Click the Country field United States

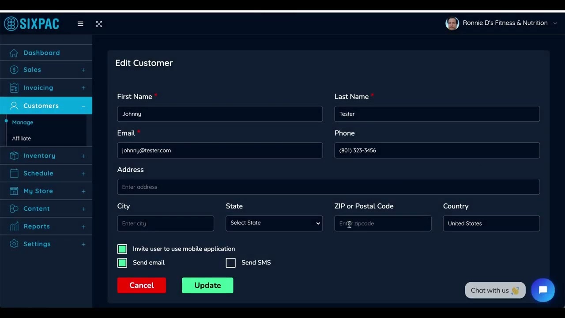tap(491, 223)
